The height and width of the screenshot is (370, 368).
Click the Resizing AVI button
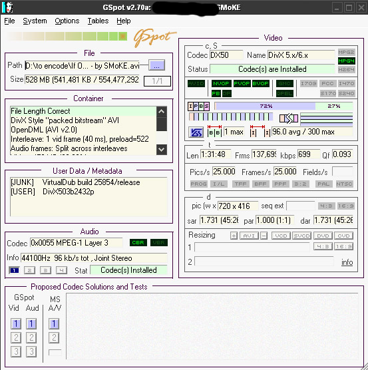(x=249, y=236)
